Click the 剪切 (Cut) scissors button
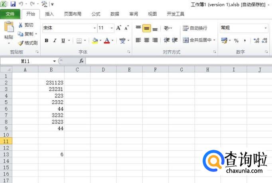Screen dimensions: 272x183 (x=26, y=25)
